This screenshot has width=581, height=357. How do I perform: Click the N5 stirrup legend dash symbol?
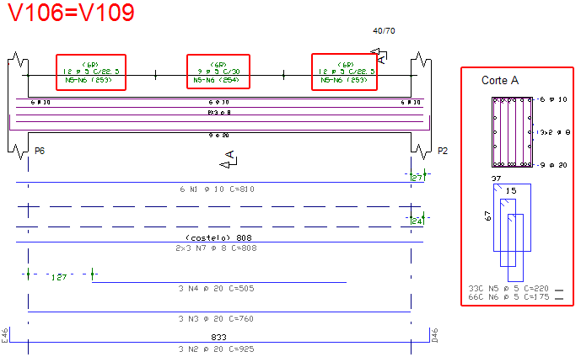click(x=557, y=289)
